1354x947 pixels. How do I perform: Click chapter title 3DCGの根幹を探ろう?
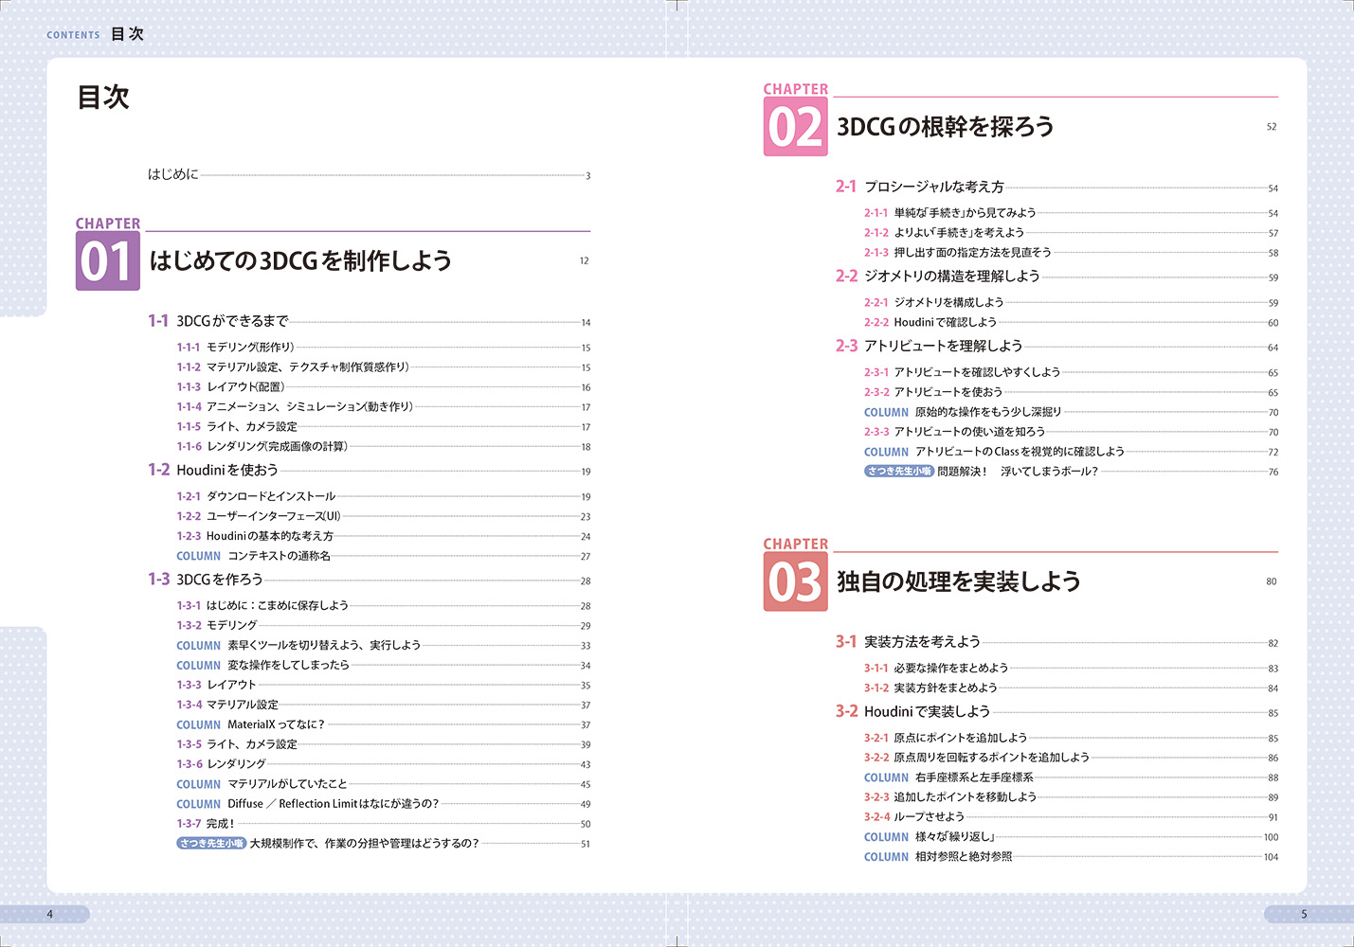tap(945, 127)
